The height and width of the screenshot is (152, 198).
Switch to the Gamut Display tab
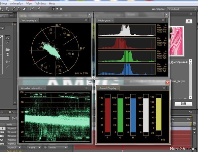click(x=108, y=88)
